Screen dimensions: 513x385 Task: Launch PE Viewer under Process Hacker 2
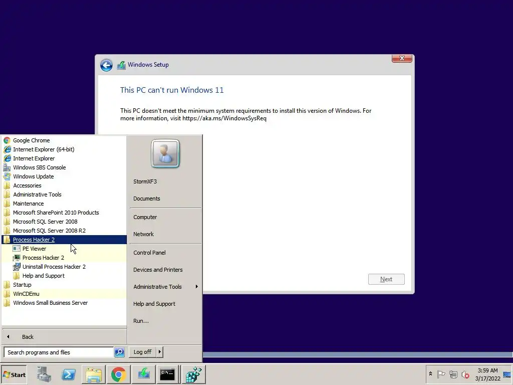click(x=64, y=249)
